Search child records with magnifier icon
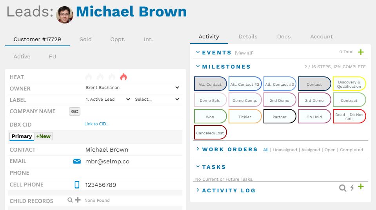 coord(70,200)
